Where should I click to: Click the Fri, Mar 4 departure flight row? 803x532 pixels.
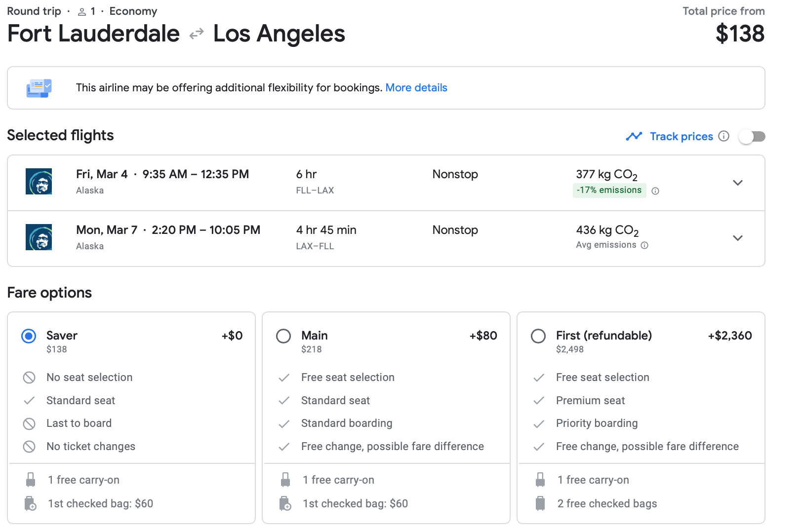click(x=346, y=183)
